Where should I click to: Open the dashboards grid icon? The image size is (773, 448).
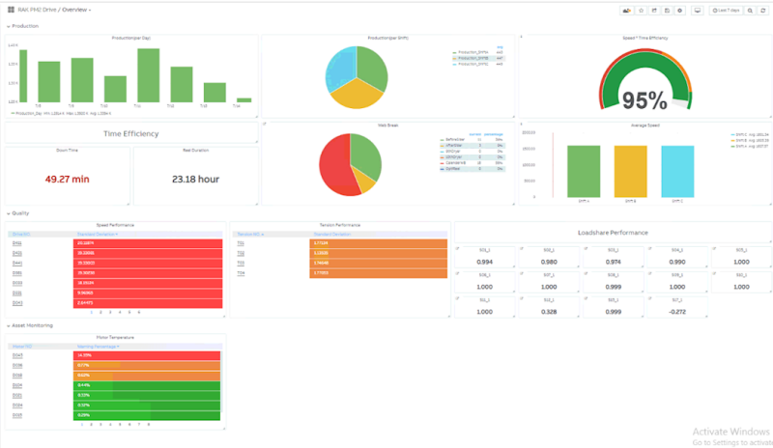(11, 10)
